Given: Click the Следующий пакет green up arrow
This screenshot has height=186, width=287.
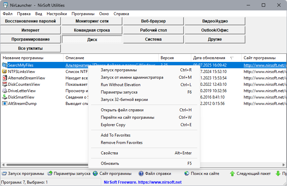Looking at the screenshot, I should pos(232,174).
